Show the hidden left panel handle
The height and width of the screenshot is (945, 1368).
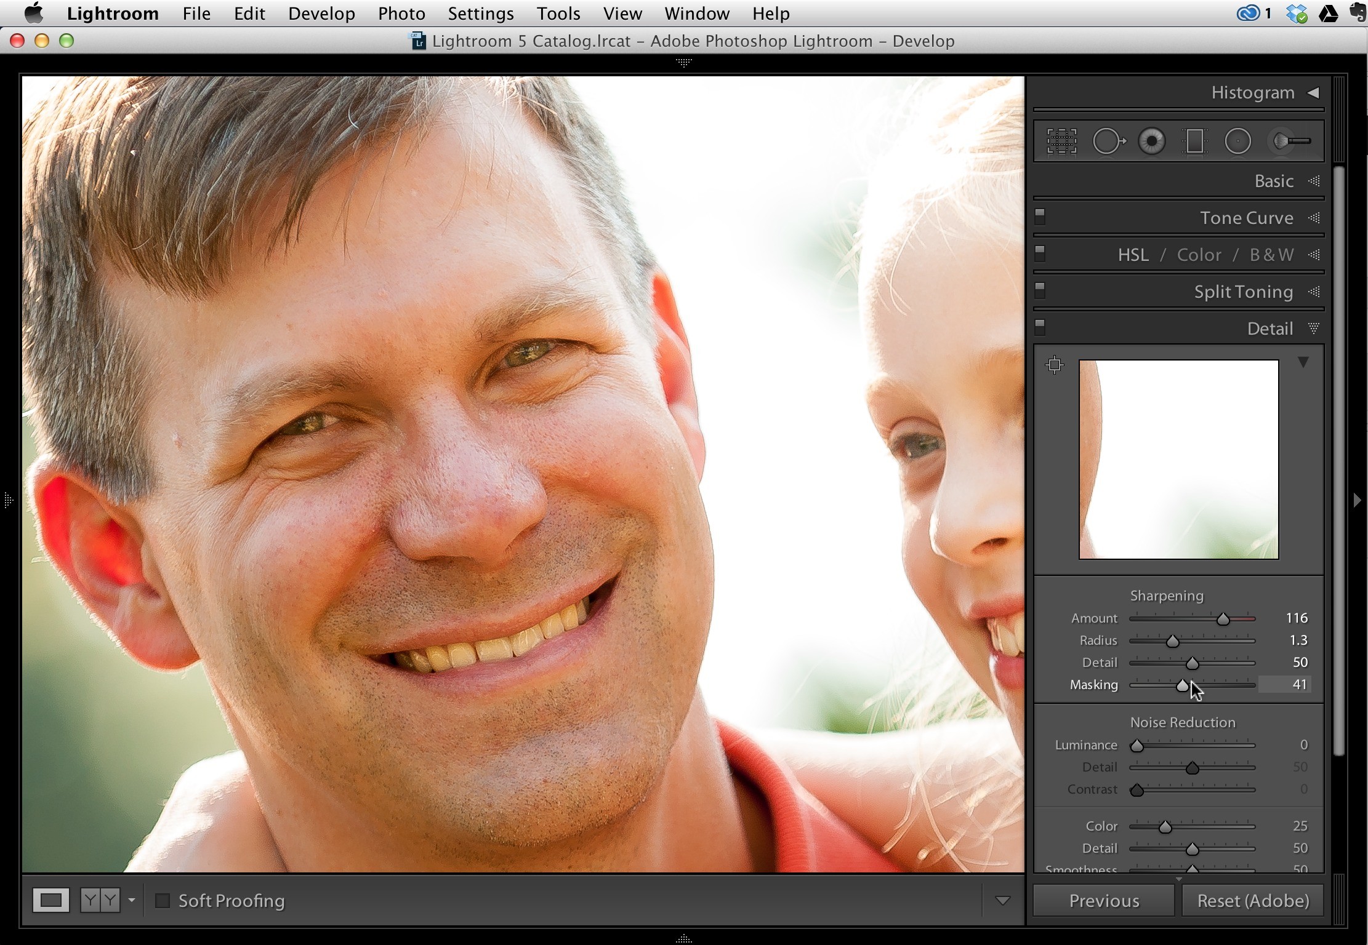click(8, 500)
